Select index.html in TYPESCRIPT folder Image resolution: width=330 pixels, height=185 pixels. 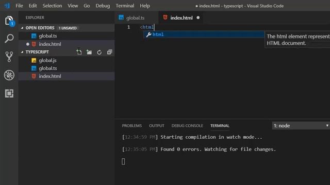pyautogui.click(x=67, y=76)
